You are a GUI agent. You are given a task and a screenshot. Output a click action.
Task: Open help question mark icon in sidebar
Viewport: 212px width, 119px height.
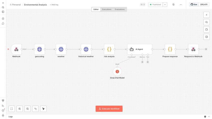tap(3, 110)
